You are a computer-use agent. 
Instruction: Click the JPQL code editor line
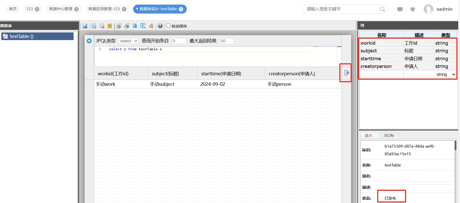tap(210, 49)
